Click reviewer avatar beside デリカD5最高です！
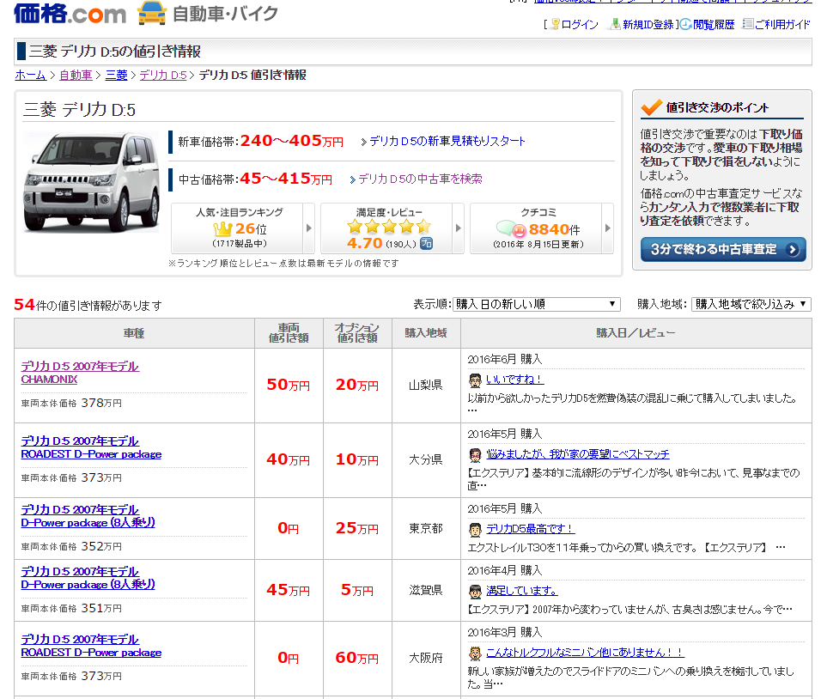Viewport: 821px width, 699px height. click(x=475, y=530)
